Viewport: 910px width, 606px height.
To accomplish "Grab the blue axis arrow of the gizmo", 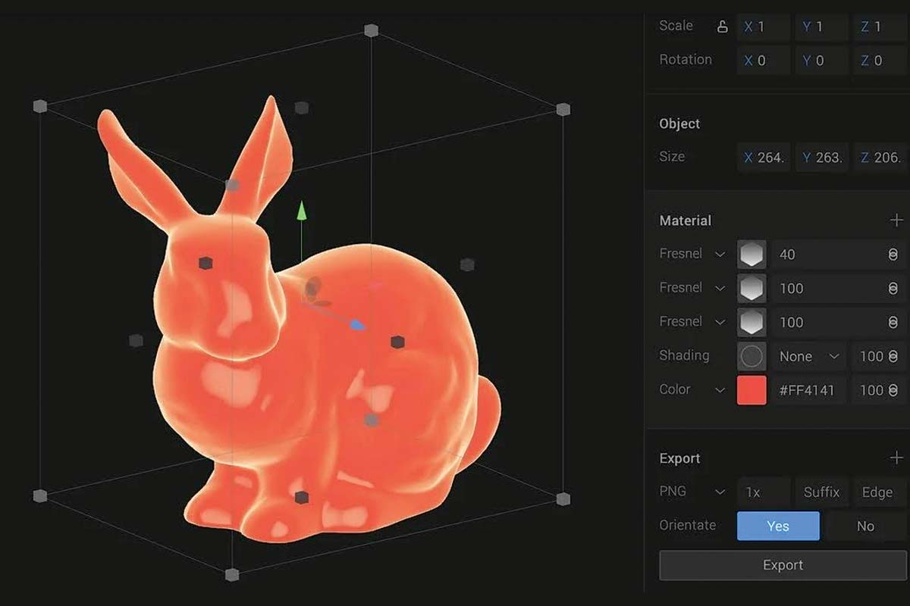I will 357,325.
